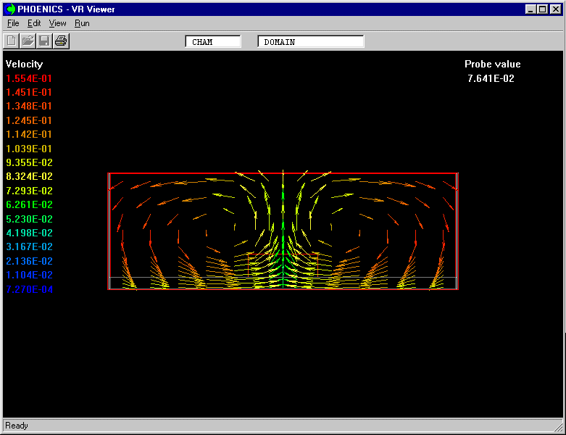This screenshot has height=435, width=566.
Task: Click the Print toolbar icon
Action: (61, 41)
